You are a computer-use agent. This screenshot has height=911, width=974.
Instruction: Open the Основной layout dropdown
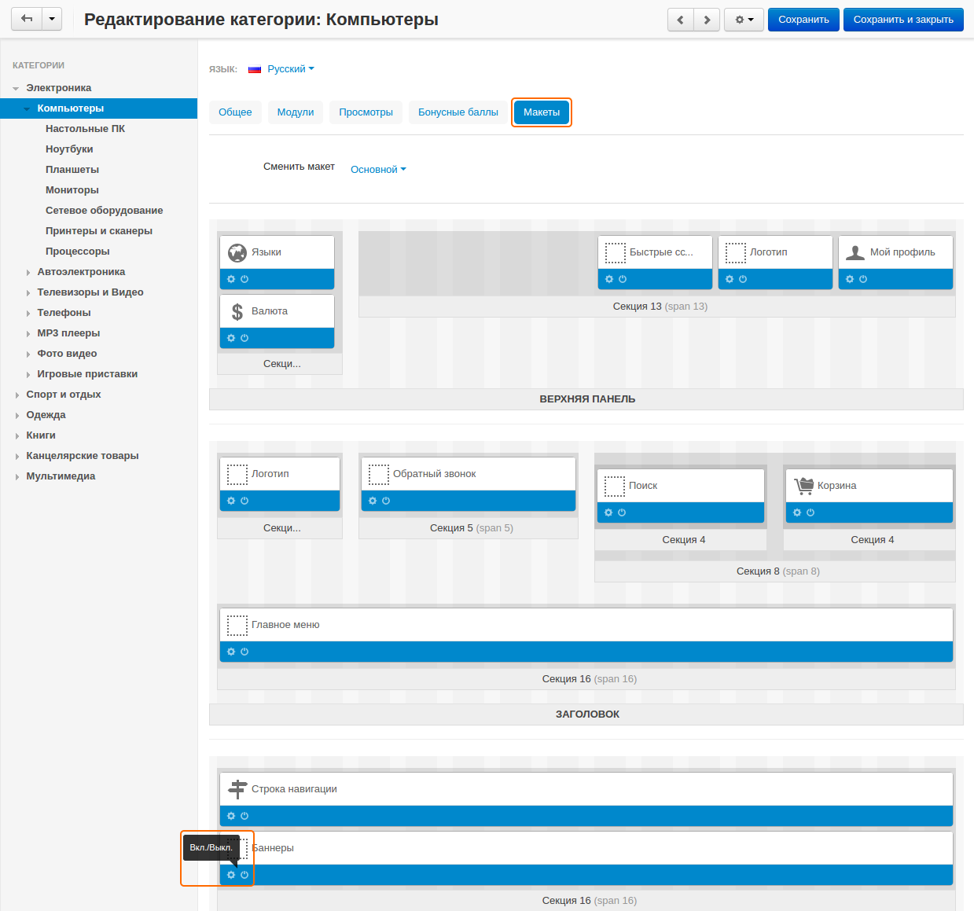[378, 169]
